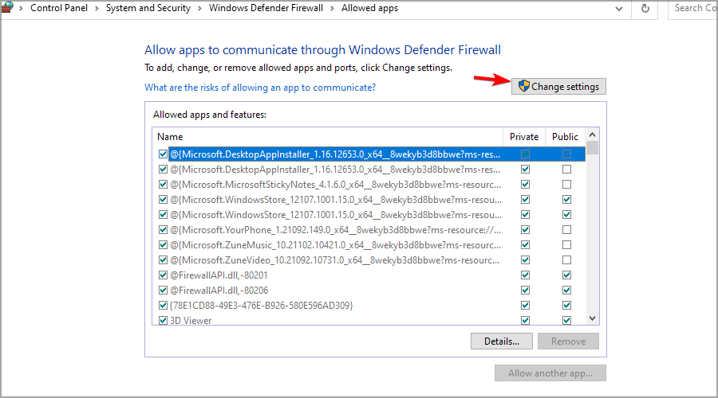Go to Control Panel breadcrumb
Screen dimensions: 718x398
pyautogui.click(x=58, y=8)
